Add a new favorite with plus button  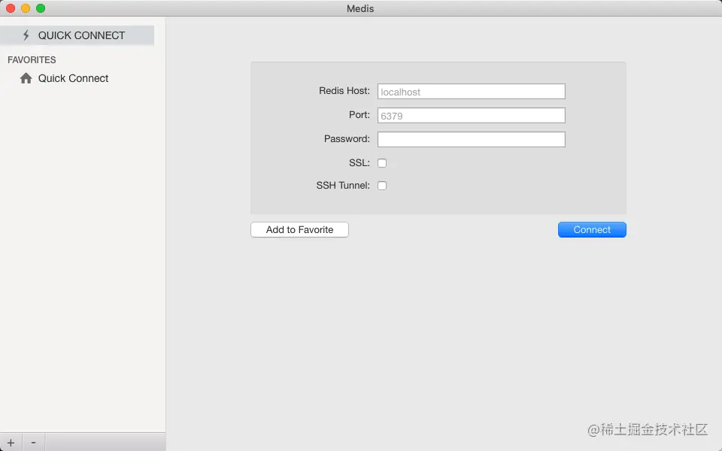tap(11, 443)
